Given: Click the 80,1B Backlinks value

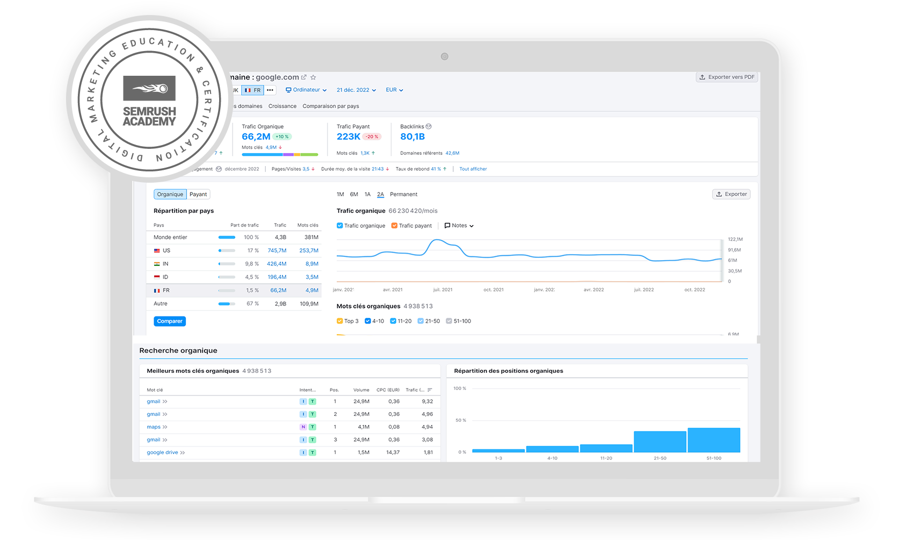Looking at the screenshot, I should [412, 137].
